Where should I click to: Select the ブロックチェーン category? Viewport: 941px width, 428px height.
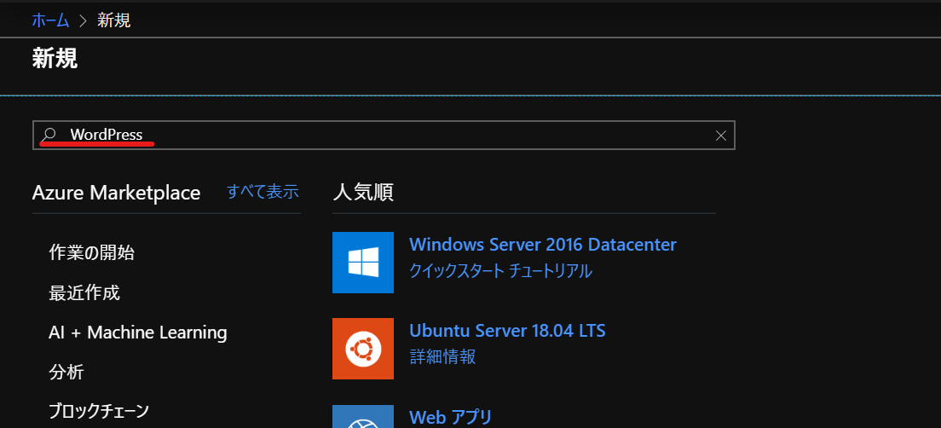[x=99, y=410]
